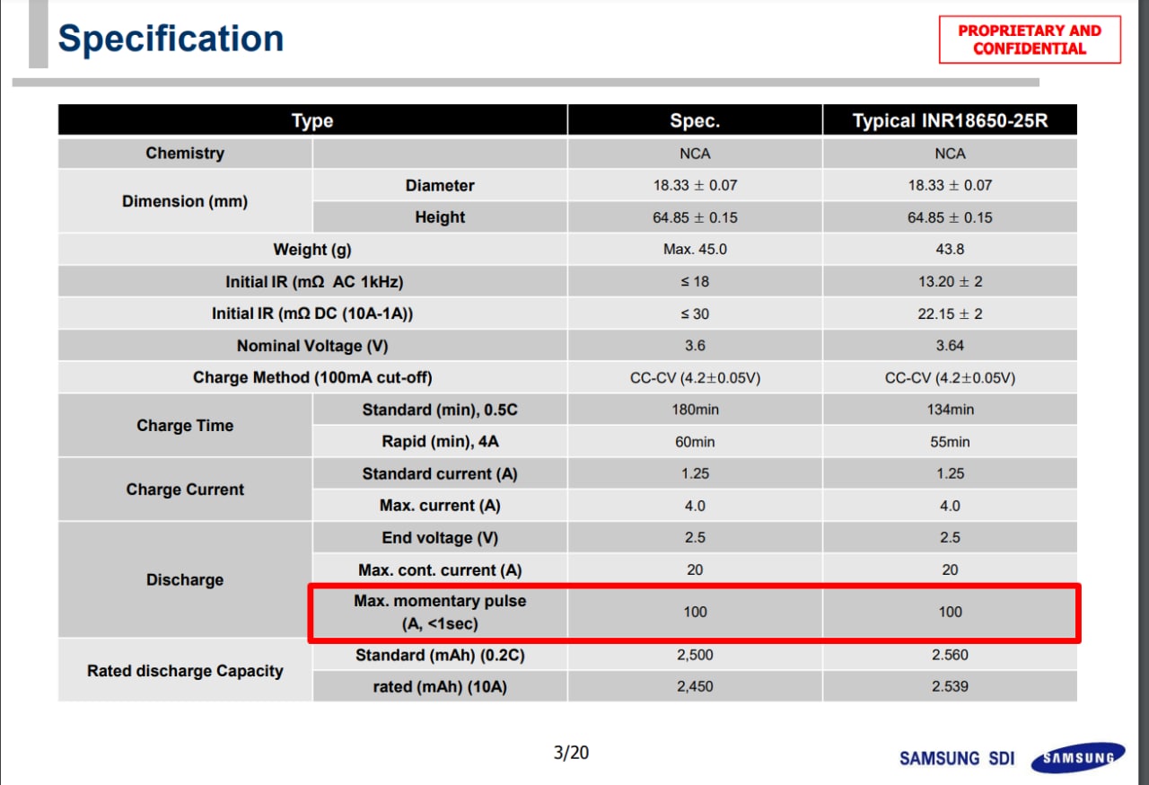Click the Standard (mAh) (0.2C) label
This screenshot has height=785, width=1149.
[x=440, y=656]
